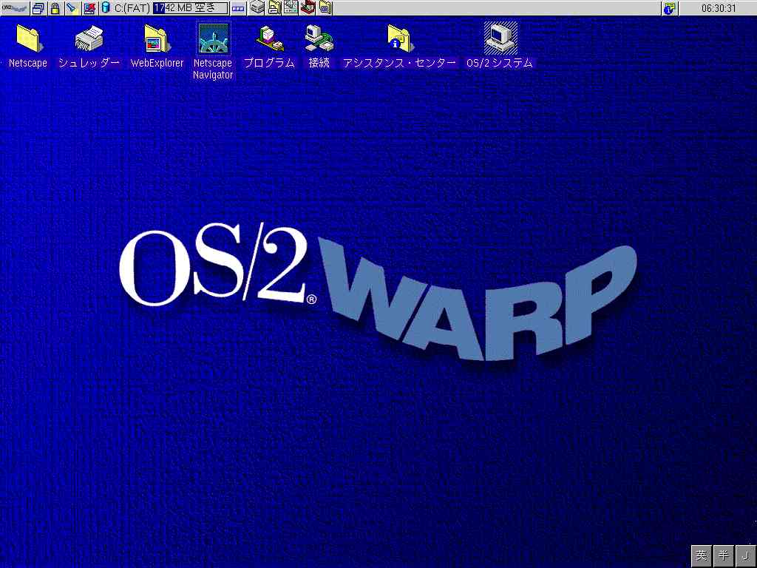This screenshot has width=757, height=568.
Task: Click the C:(FAT) disk space monitor
Action: 163,8
